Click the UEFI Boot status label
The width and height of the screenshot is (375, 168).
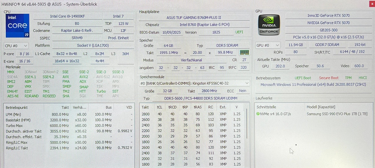[303, 78]
